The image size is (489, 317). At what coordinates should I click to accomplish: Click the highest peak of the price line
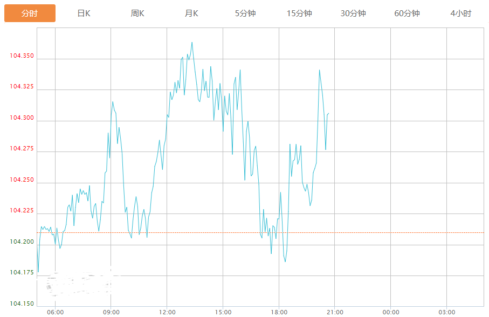pos(192,43)
